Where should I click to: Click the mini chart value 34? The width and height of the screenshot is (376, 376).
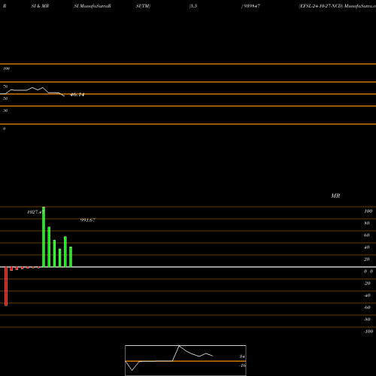coord(242,356)
